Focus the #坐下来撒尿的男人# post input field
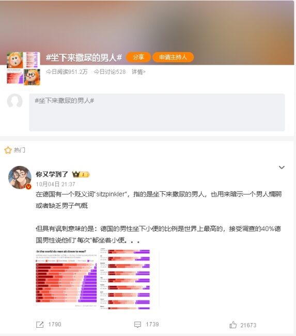 pos(157,112)
